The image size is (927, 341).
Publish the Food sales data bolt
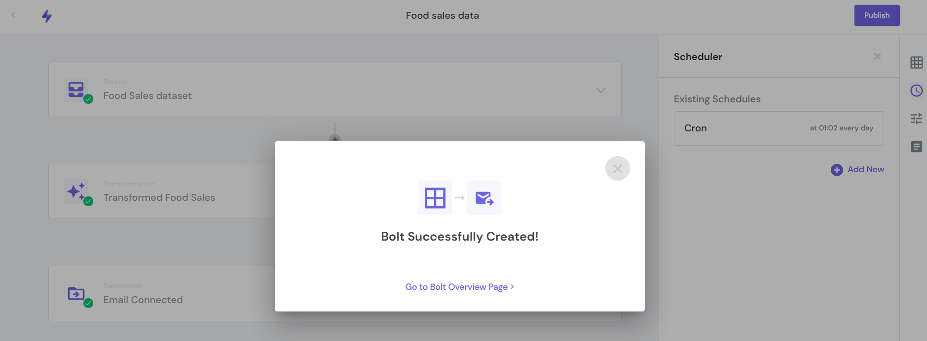click(x=877, y=15)
